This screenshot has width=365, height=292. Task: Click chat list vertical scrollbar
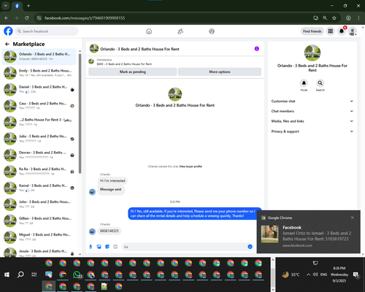(x=80, y=113)
